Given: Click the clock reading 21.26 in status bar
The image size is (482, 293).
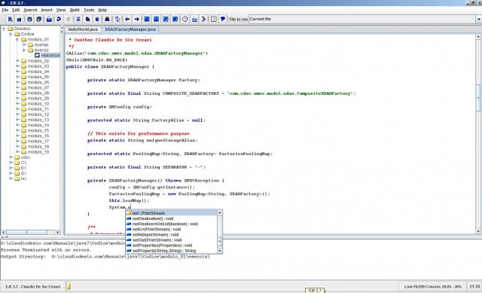Looking at the screenshot, I should [474, 286].
